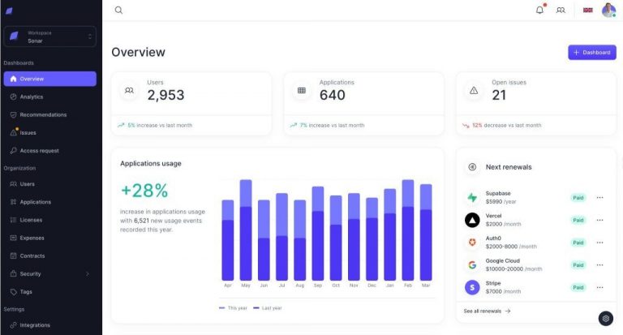Click the Vercel logo icon
Viewport: 623px width, 335px height.
472,220
